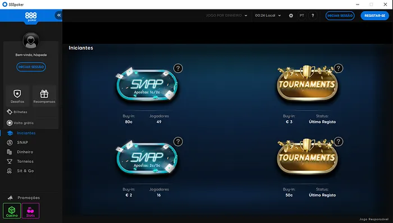Open the guest avatar profile picture
The height and width of the screenshot is (223, 393).
click(31, 40)
